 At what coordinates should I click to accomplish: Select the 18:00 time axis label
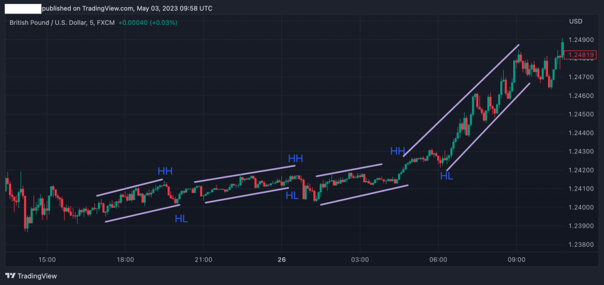click(125, 260)
